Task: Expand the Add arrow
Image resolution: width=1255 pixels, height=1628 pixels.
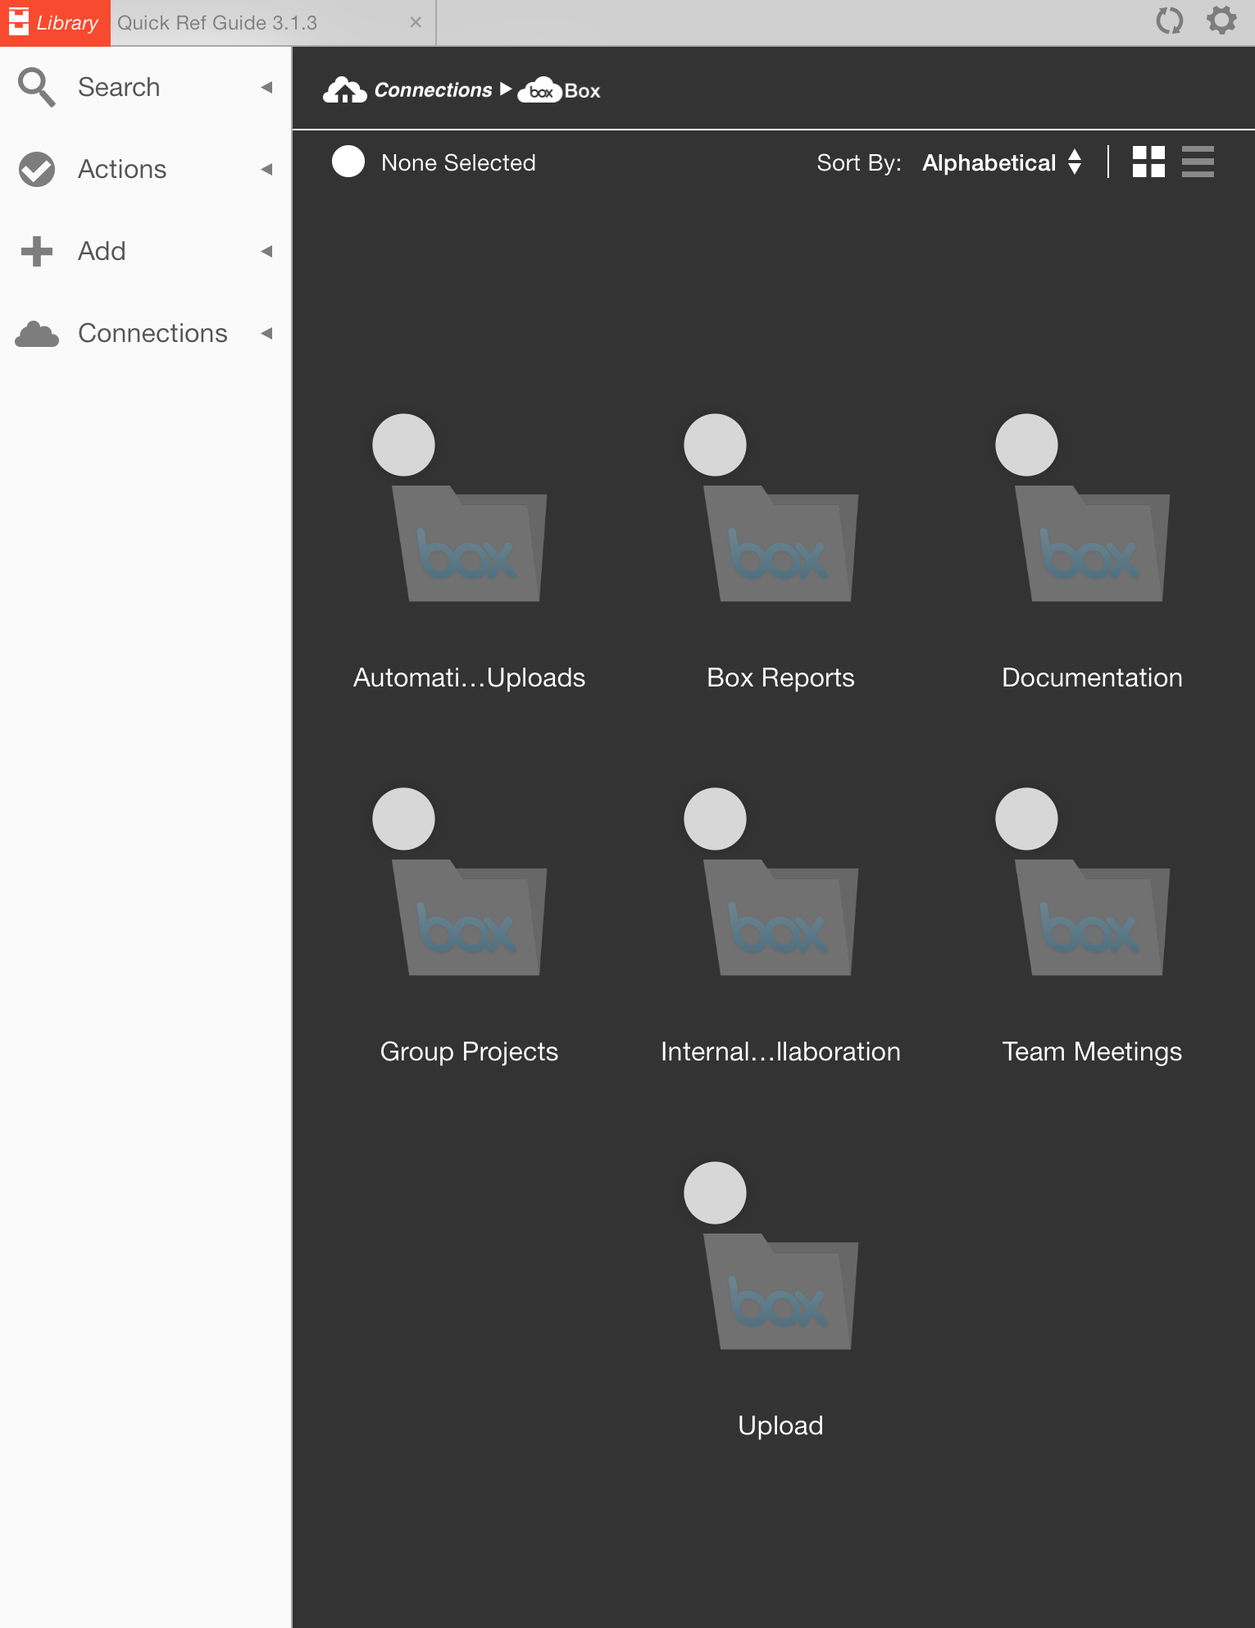Action: 266,251
